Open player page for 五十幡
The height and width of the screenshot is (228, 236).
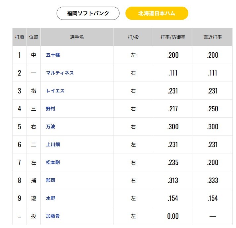click(x=53, y=55)
